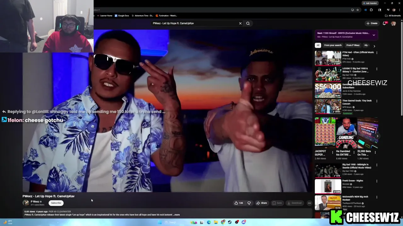Image resolution: width=403 pixels, height=226 pixels.
Task: Click the Share button
Action: [x=261, y=203]
